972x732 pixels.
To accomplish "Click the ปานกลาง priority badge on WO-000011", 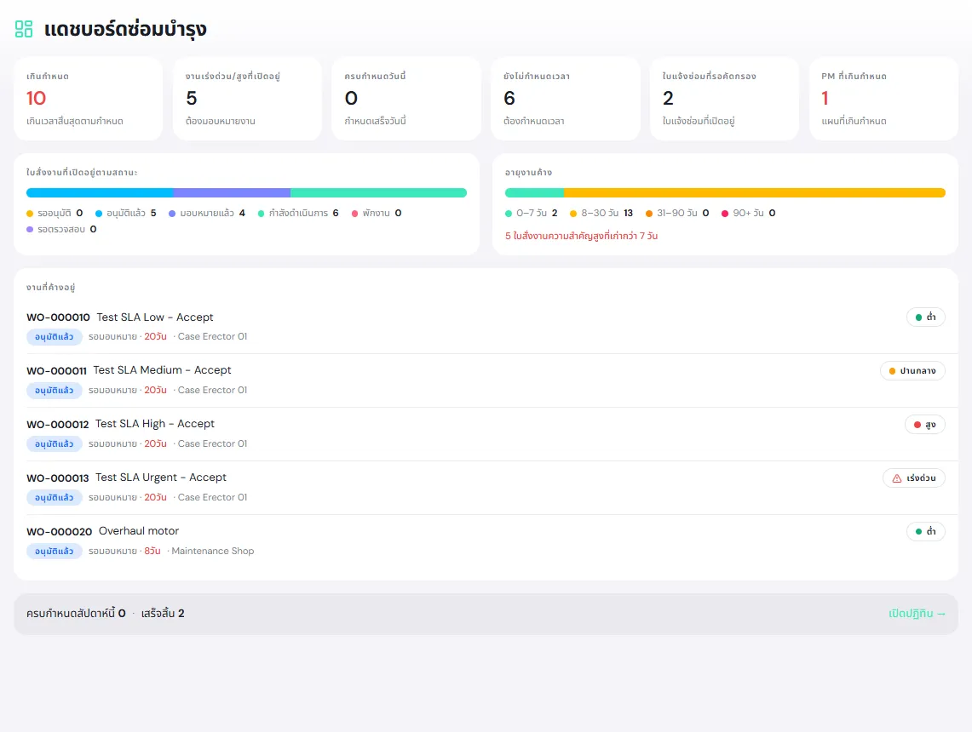I will click(912, 371).
